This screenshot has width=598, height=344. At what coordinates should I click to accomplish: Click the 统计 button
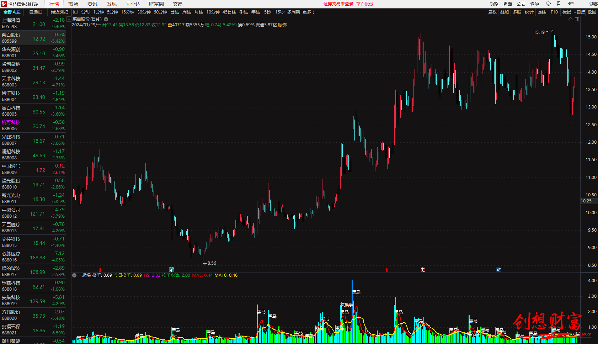point(529,12)
